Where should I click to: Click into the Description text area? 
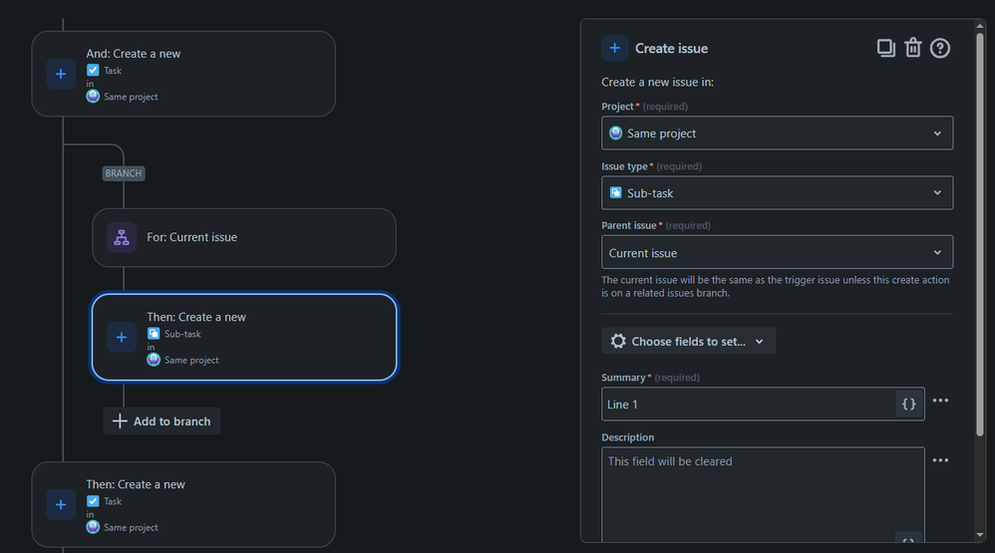(x=763, y=494)
